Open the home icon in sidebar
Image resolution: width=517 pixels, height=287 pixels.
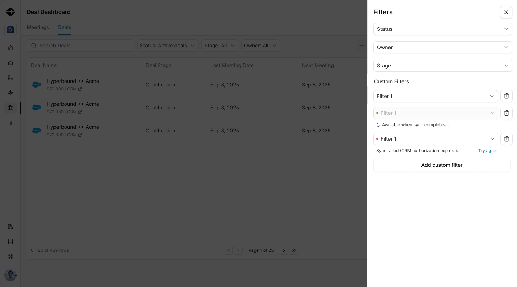coord(10,48)
